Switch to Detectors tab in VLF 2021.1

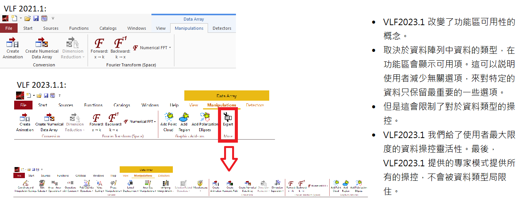(x=222, y=28)
